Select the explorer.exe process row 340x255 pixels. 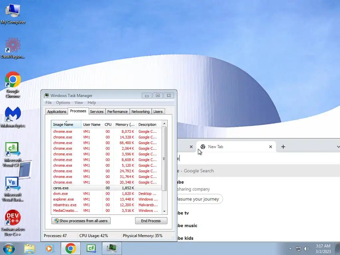click(x=106, y=199)
